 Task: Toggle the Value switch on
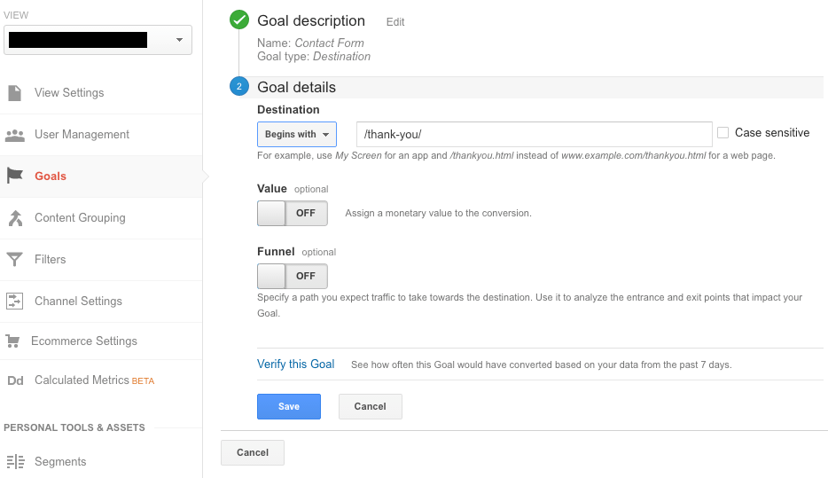click(x=292, y=213)
